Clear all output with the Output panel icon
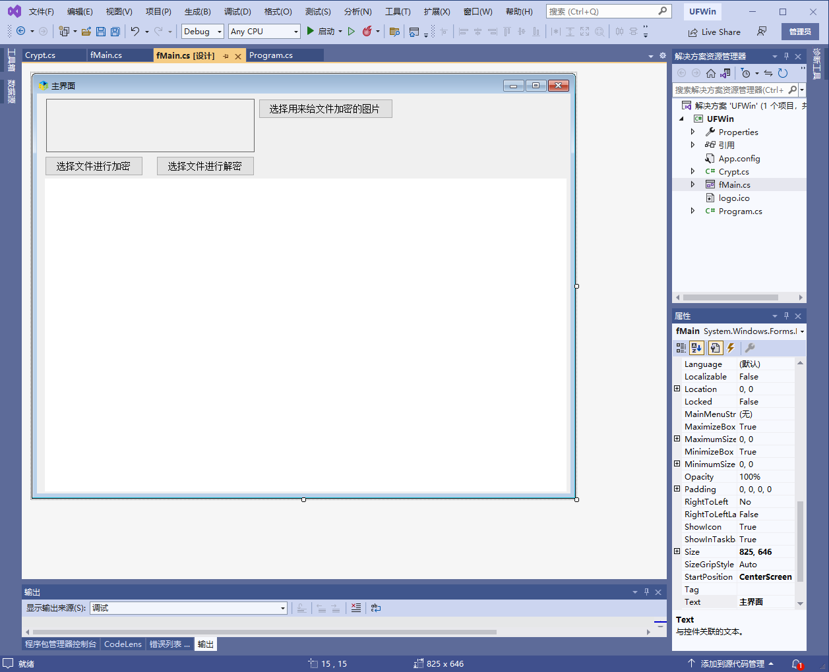The width and height of the screenshot is (829, 672). pyautogui.click(x=356, y=608)
